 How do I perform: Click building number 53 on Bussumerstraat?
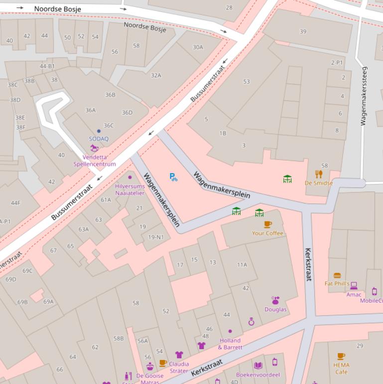pyautogui.click(x=247, y=81)
